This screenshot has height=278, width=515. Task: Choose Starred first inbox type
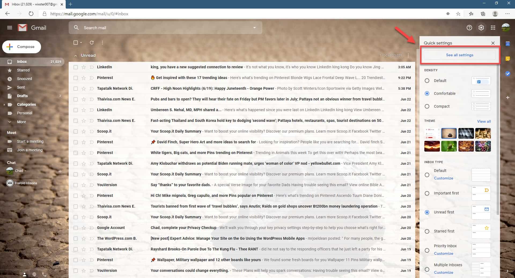click(x=427, y=231)
